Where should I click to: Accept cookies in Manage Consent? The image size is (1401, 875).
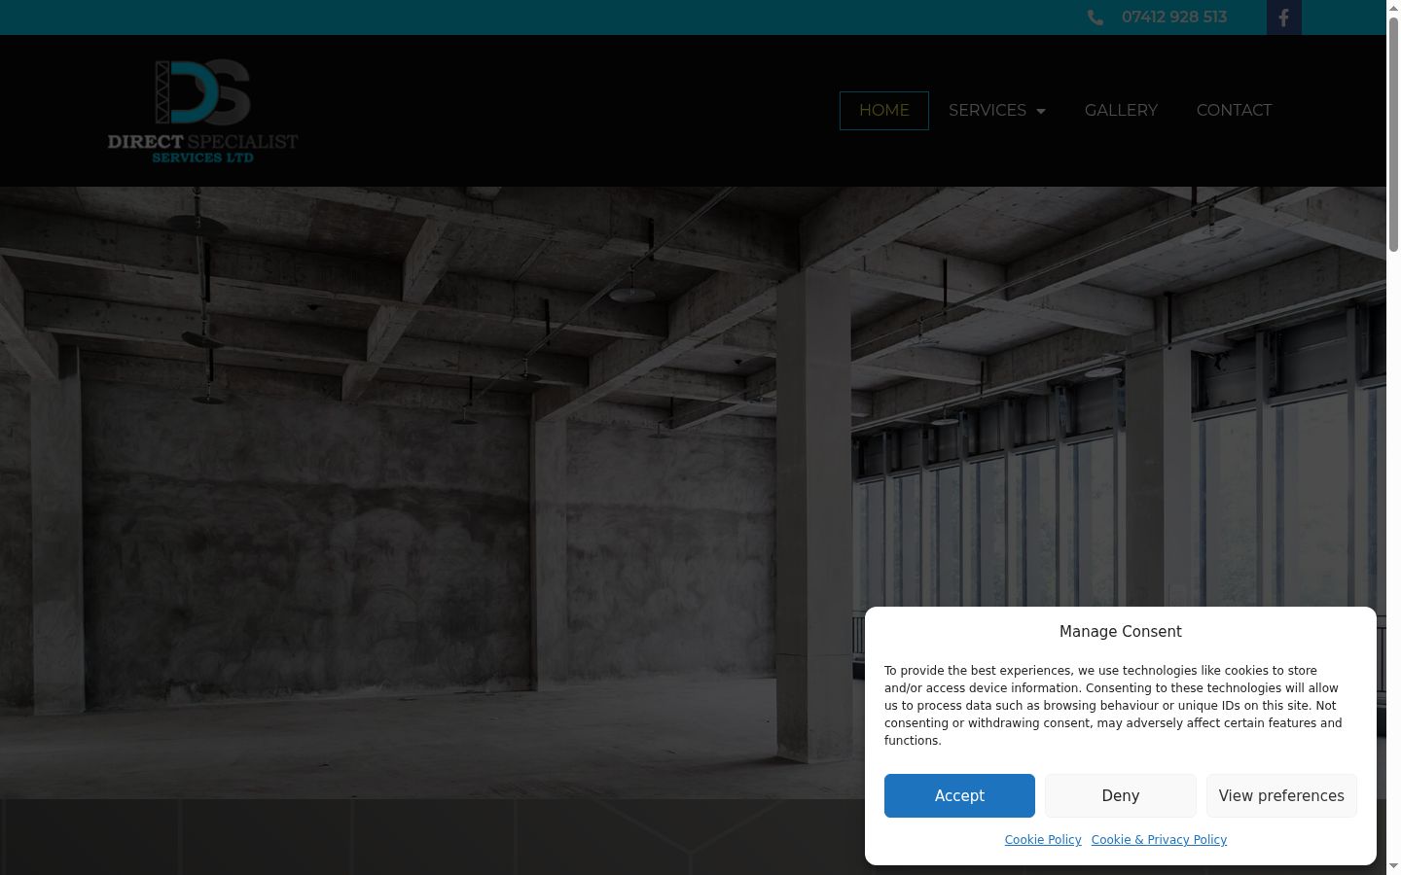959,795
